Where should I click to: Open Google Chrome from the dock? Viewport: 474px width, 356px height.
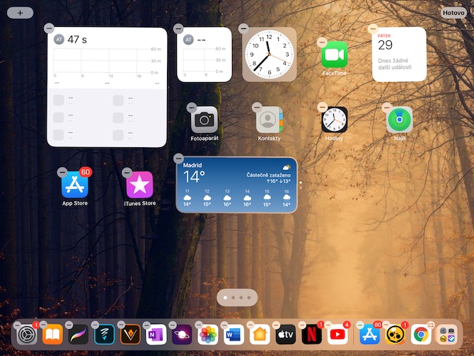[x=421, y=335]
